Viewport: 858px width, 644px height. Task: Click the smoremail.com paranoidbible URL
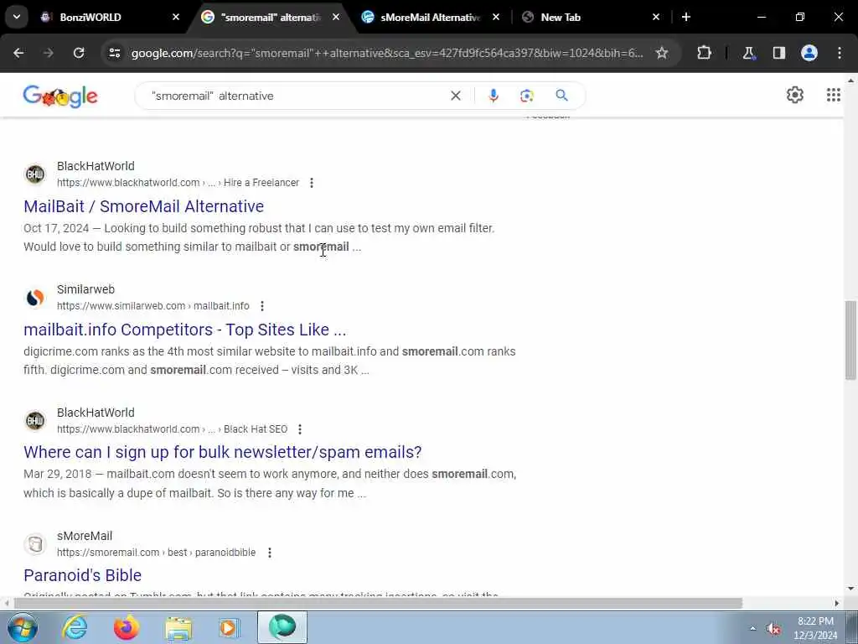tap(157, 553)
